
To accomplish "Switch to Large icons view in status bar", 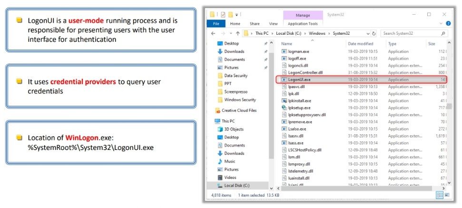I will 447,195.
